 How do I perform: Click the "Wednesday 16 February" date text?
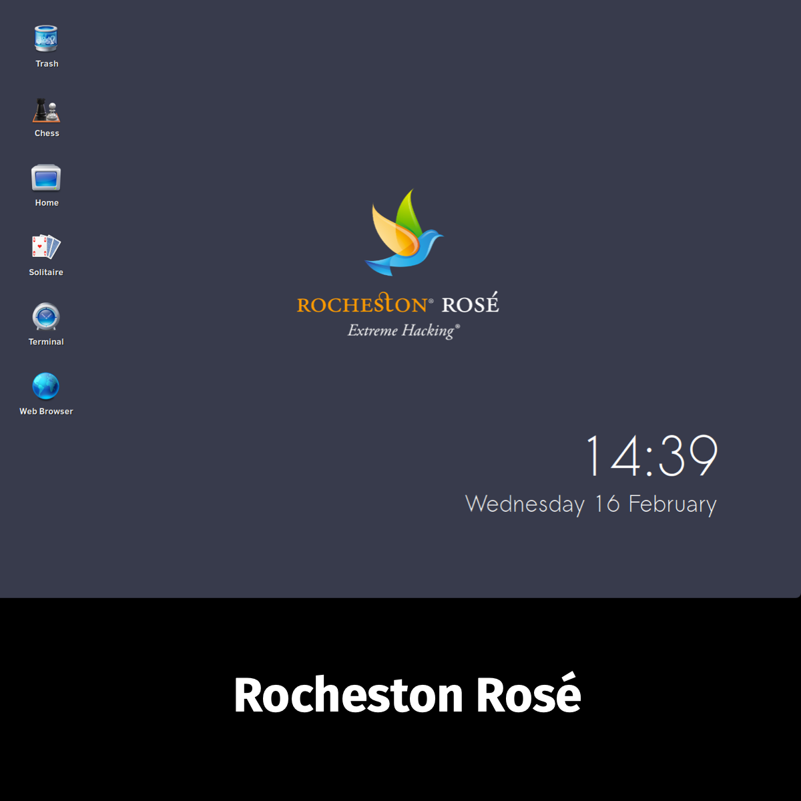coord(591,504)
